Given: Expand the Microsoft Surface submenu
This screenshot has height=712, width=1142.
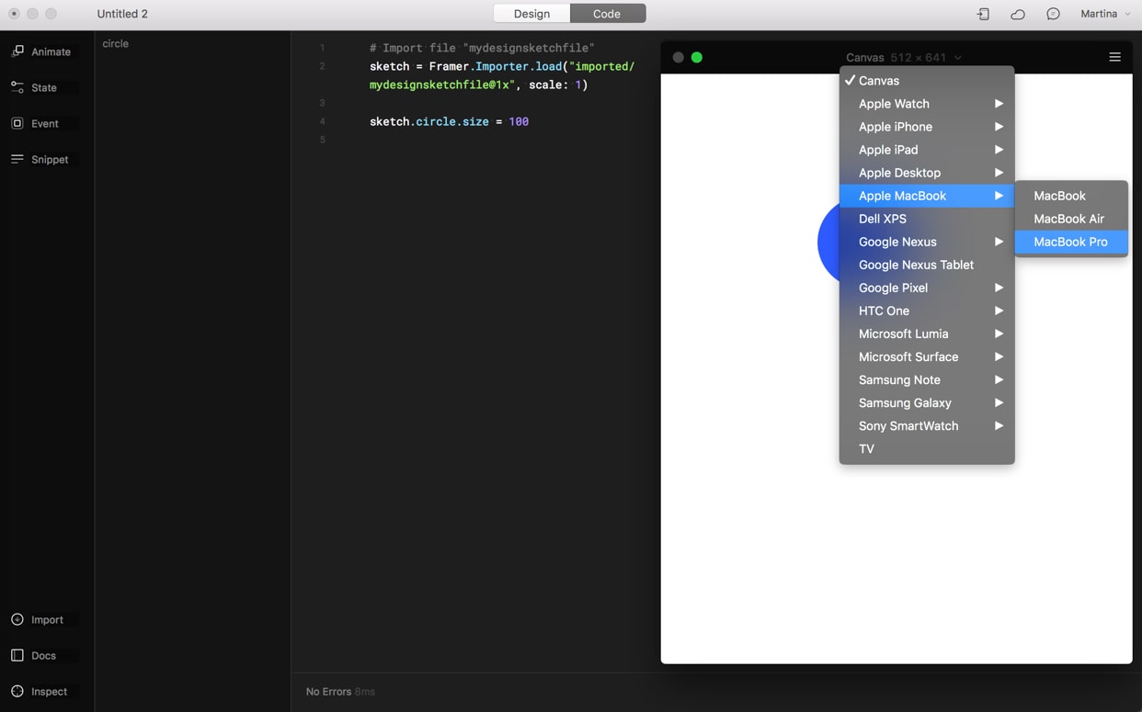Looking at the screenshot, I should (x=927, y=356).
